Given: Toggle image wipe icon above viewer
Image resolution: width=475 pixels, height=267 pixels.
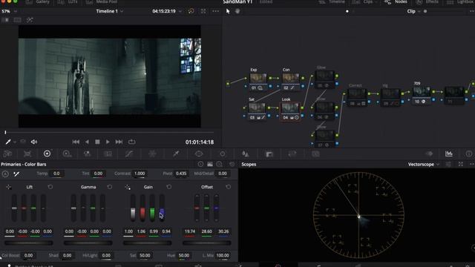Looking at the screenshot, I should (x=5, y=20).
